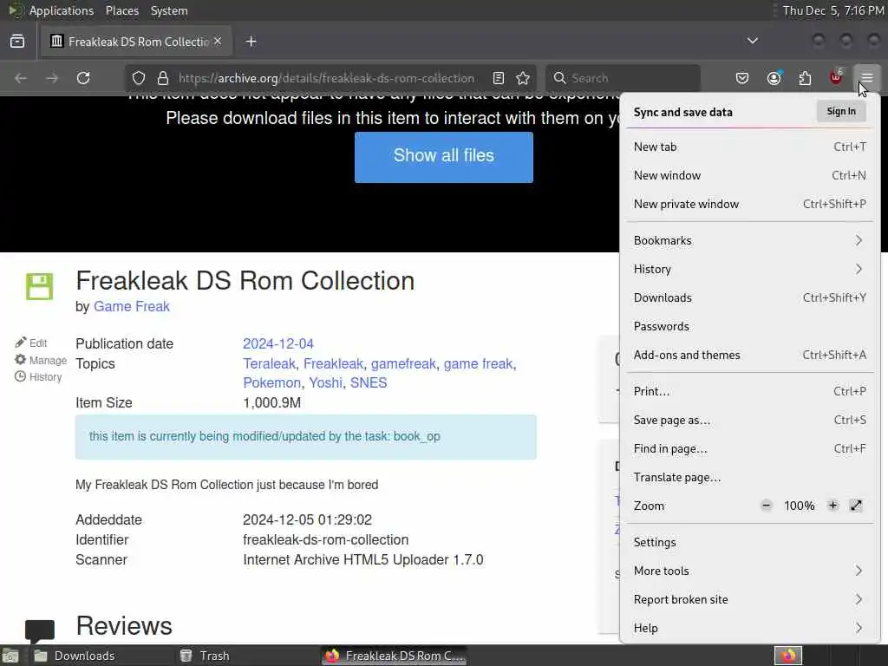Image resolution: width=888 pixels, height=666 pixels.
Task: Open Add-ons and themes
Action: (750, 355)
